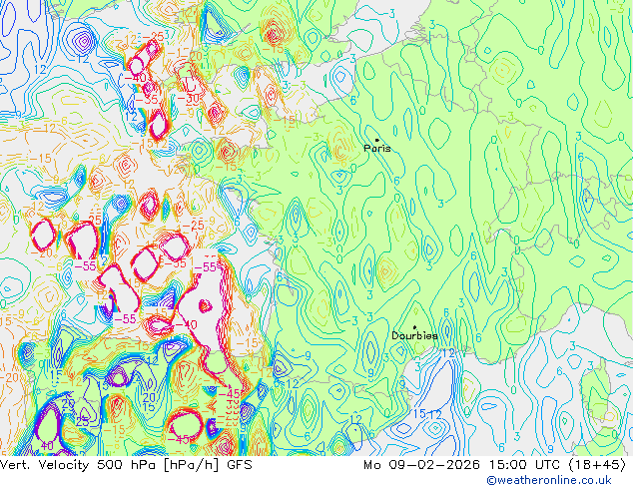Click the 'Mo 09-02-2026 15:00 UTC (18+45)' timestamp
Screen dimensions: 633x489
click(x=494, y=465)
